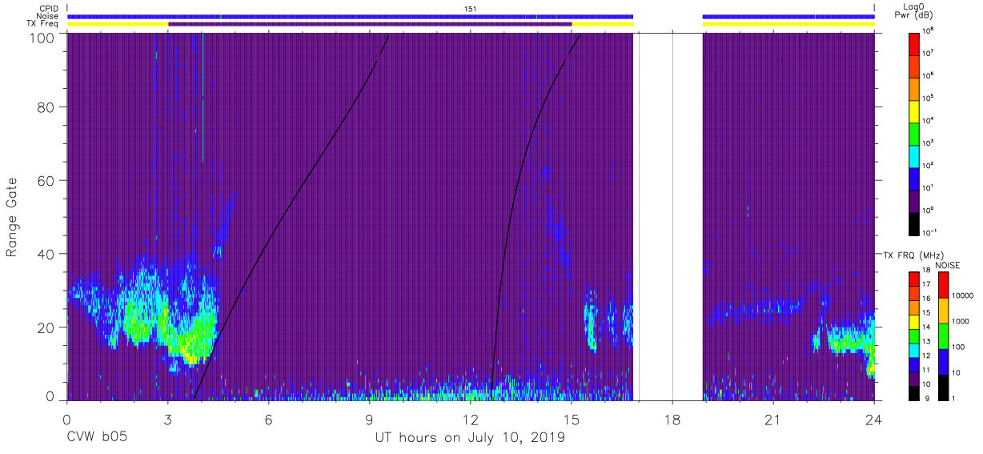Click the x-axis tick label '24'
983x454 pixels.
coord(874,420)
